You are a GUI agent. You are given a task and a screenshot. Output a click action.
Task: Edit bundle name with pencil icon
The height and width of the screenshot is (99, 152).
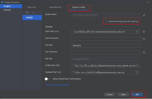coord(144,15)
